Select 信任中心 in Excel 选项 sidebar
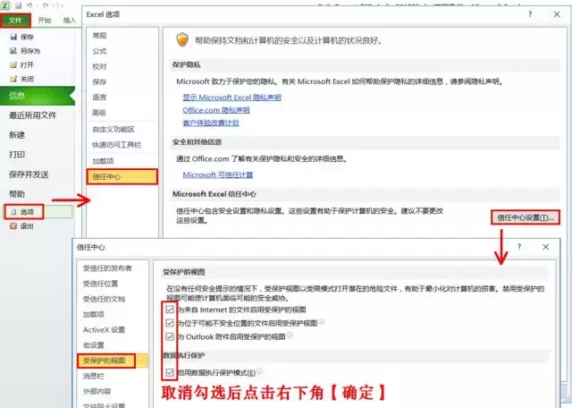Screen dimensions: 572x408 pos(122,177)
